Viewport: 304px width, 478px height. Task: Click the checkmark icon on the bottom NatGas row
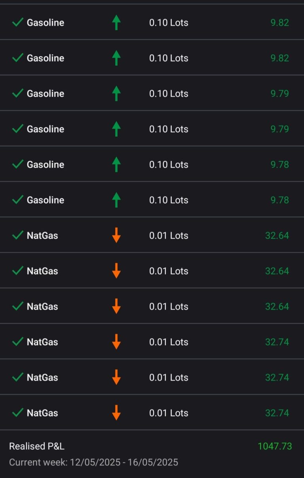[17, 413]
